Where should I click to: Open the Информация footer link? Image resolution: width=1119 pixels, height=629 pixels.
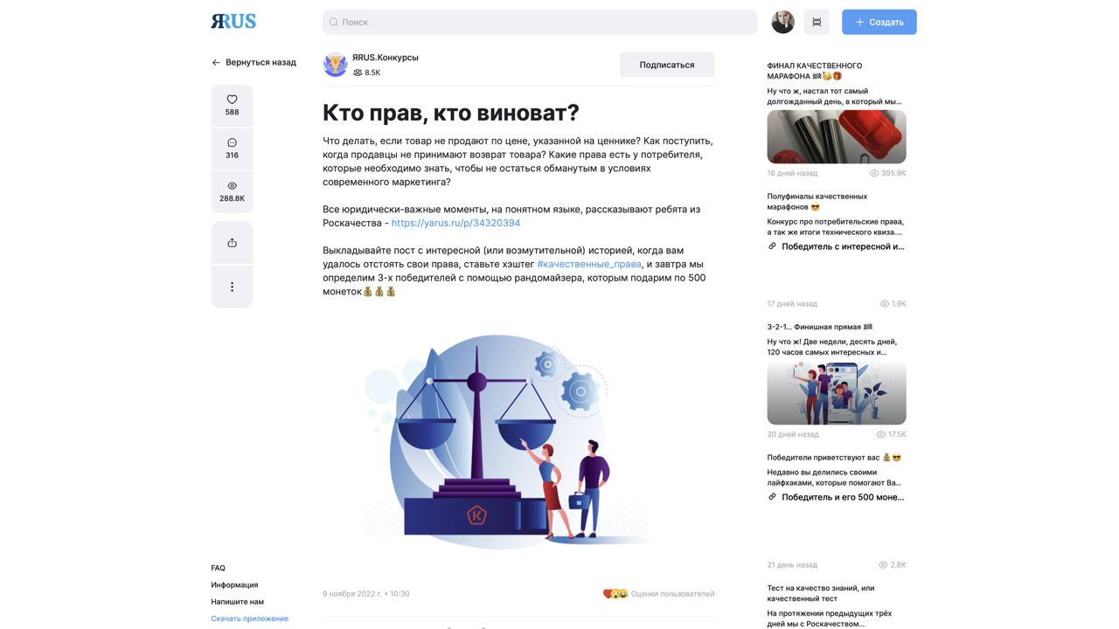pyautogui.click(x=234, y=585)
